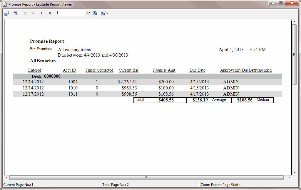The image size is (301, 190).
Task: Click the vertical scrollbar up arrow
Action: (x=294, y=21)
